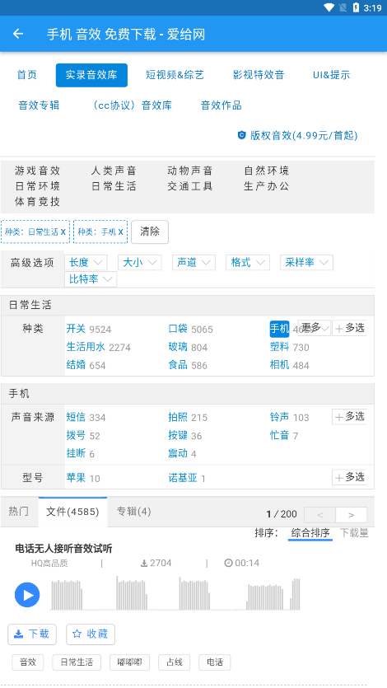Open the 音效作品 tab
Viewport: 387px width, 688px height.
(221, 105)
